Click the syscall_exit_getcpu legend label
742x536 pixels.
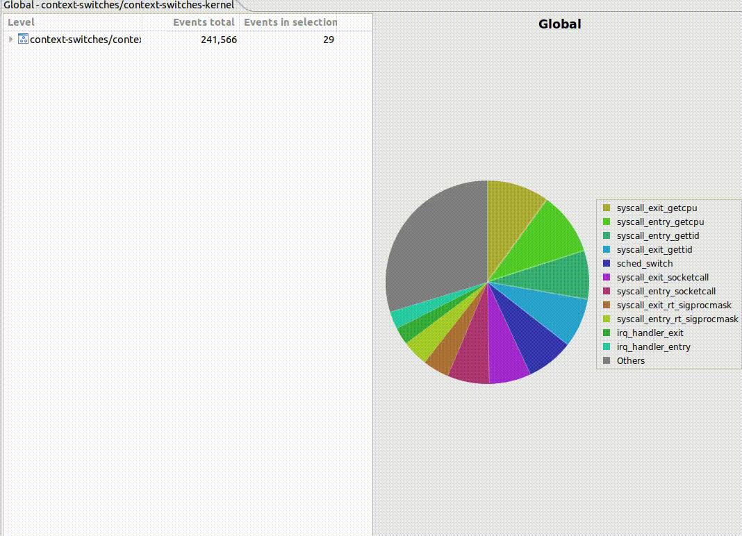click(657, 208)
